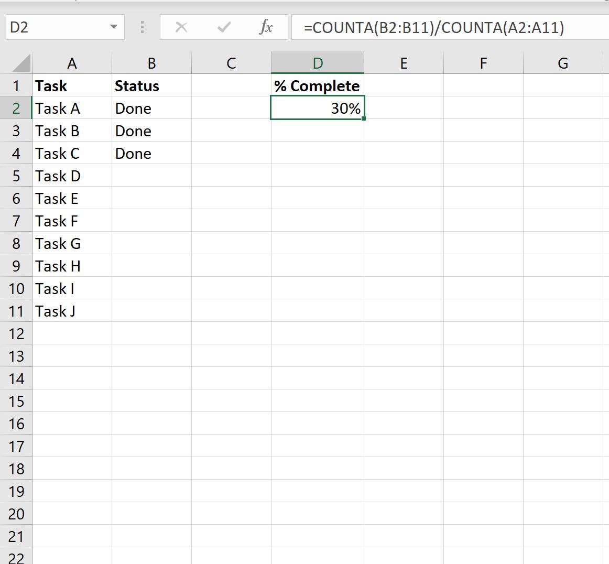Select column G header
The width and height of the screenshot is (609, 564).
[x=563, y=62]
